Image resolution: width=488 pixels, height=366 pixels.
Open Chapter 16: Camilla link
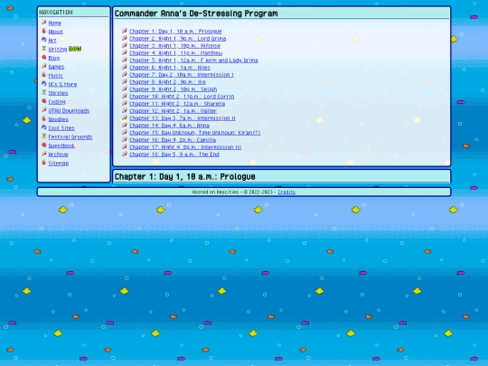point(173,140)
